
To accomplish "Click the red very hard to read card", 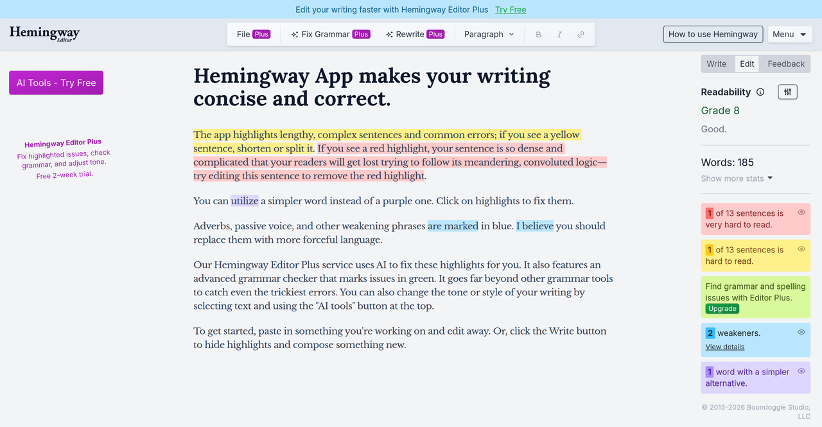I will point(756,219).
